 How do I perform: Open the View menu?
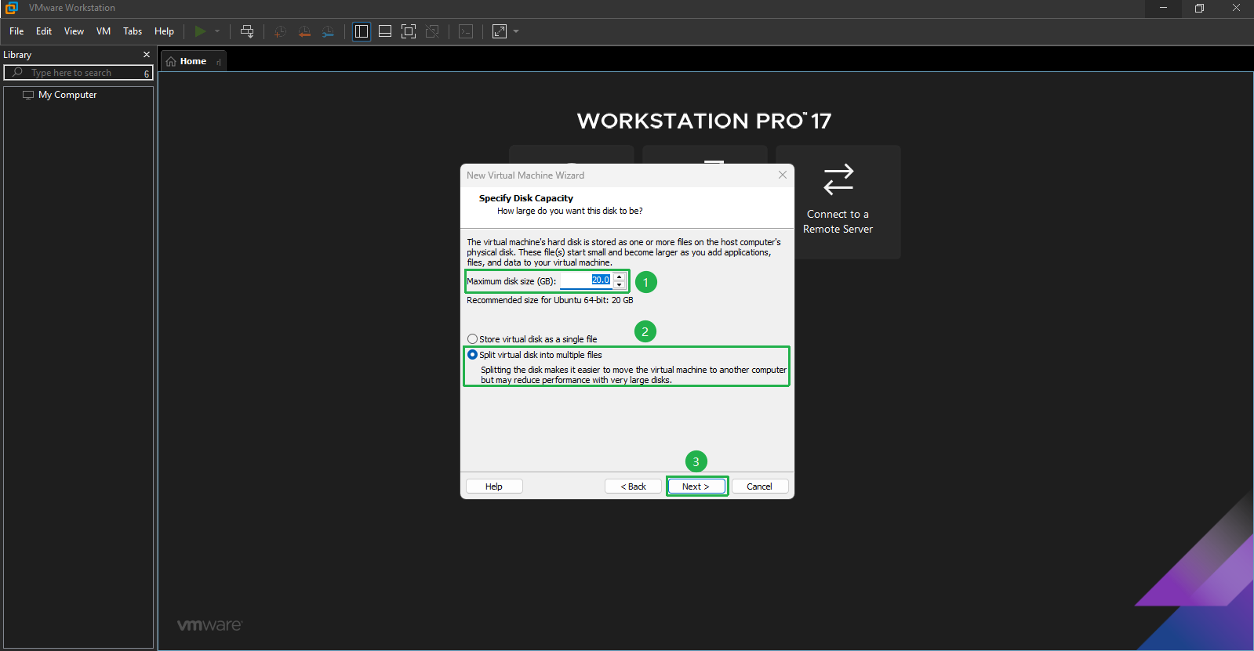(x=74, y=31)
